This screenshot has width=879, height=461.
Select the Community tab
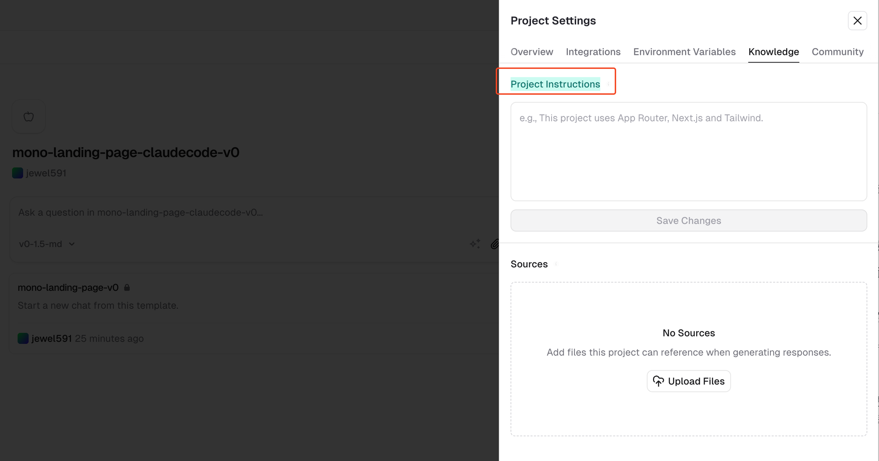pyautogui.click(x=837, y=52)
